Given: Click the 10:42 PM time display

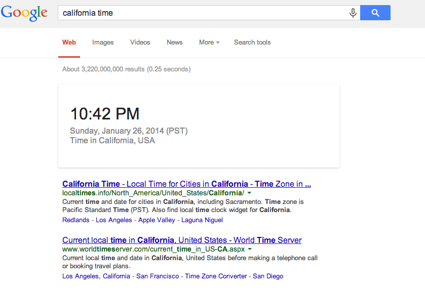Looking at the screenshot, I should pyautogui.click(x=105, y=114).
